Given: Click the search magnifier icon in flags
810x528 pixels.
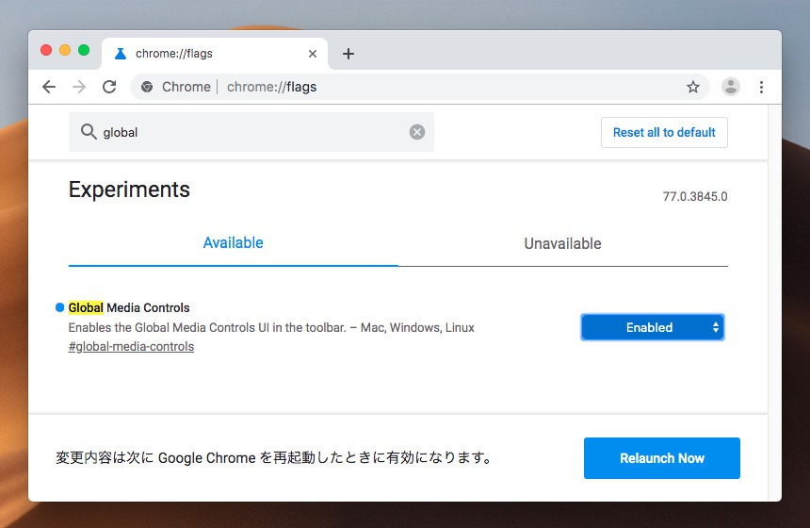Looking at the screenshot, I should tap(89, 132).
